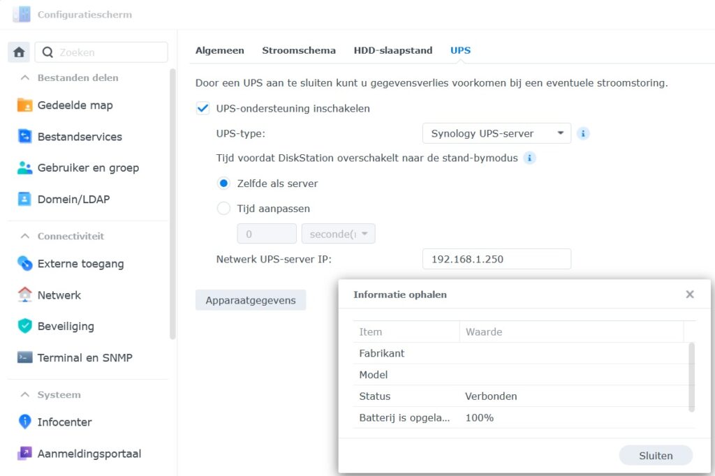Image resolution: width=715 pixels, height=476 pixels.
Task: Collapse the Bestanden delen section
Action: click(25, 78)
